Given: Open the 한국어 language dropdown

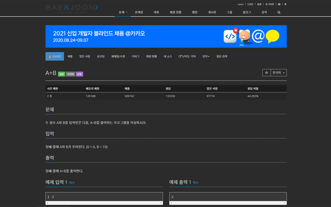Looking at the screenshot, I should pos(279,73).
